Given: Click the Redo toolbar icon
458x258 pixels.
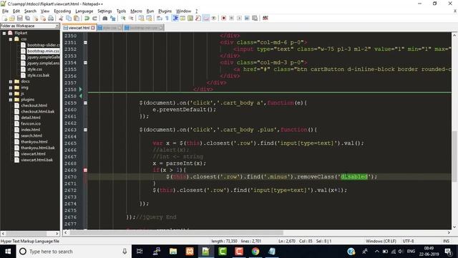Looking at the screenshot, I should click(94, 18).
